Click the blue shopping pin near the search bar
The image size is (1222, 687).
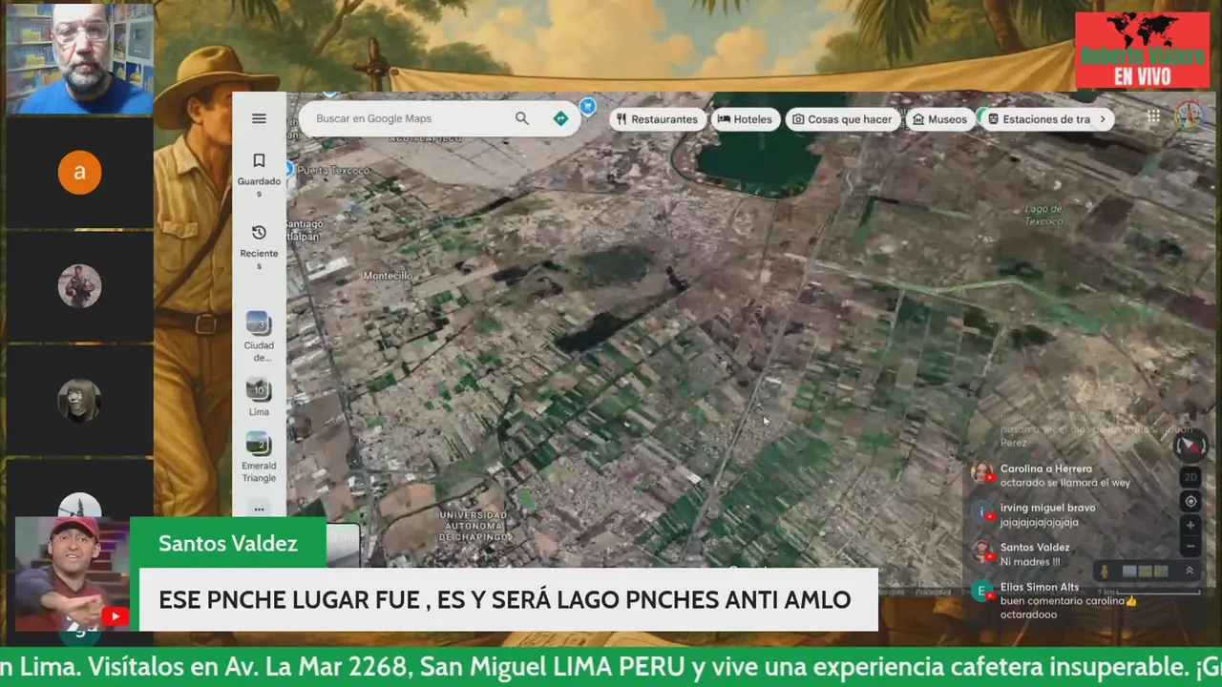(588, 106)
